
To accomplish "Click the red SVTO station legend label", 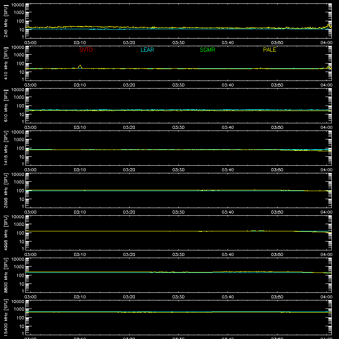I will [x=86, y=50].
